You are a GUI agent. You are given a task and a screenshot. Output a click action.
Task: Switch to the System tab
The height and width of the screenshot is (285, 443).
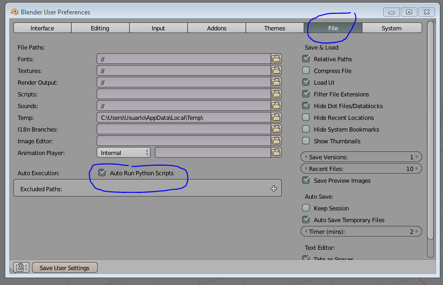click(x=392, y=28)
